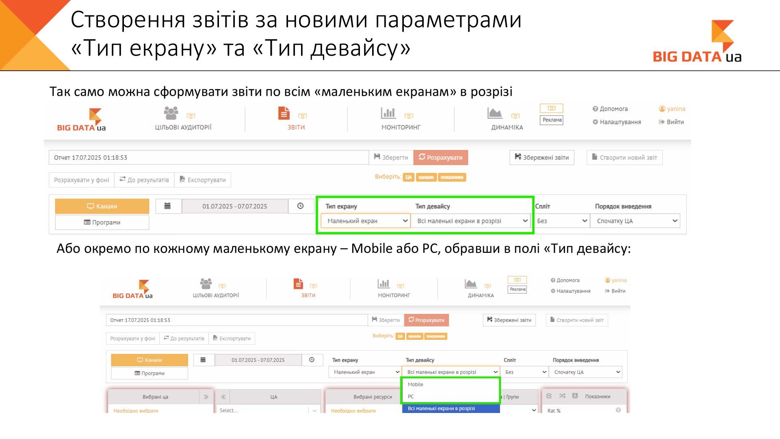Click the Звіти document icon in upper screenshot

(x=284, y=113)
